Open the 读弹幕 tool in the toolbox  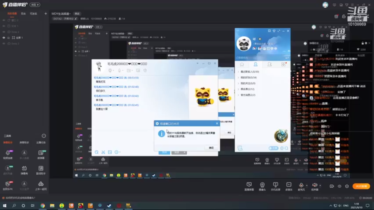[41, 154]
